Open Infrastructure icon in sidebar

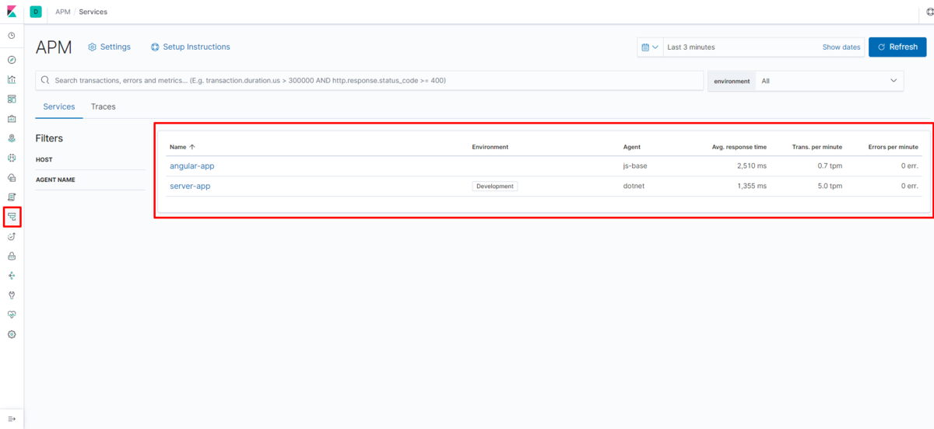point(12,177)
